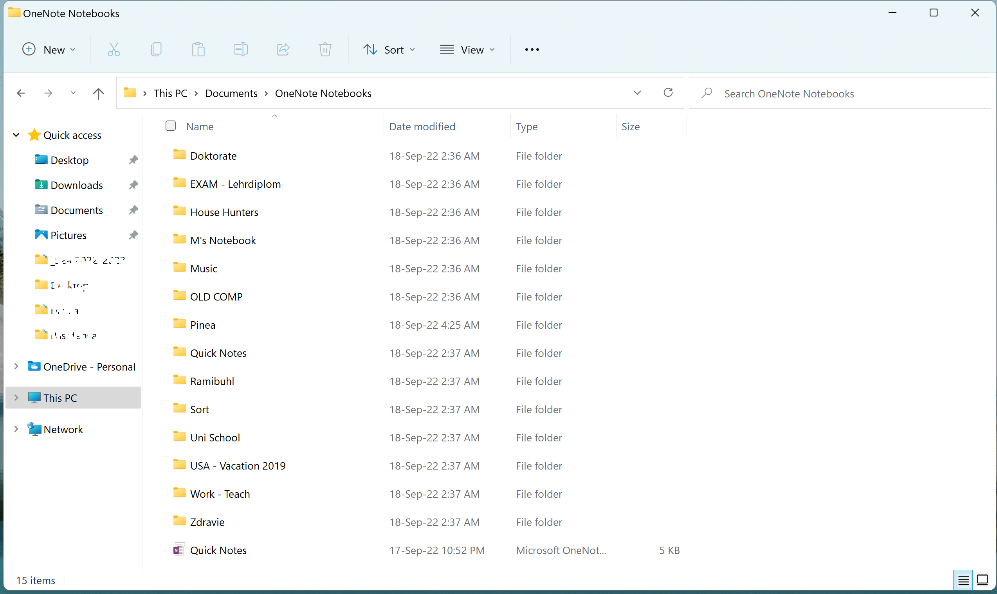This screenshot has width=997, height=594.
Task: Click This PC in the breadcrumb
Action: tap(171, 93)
